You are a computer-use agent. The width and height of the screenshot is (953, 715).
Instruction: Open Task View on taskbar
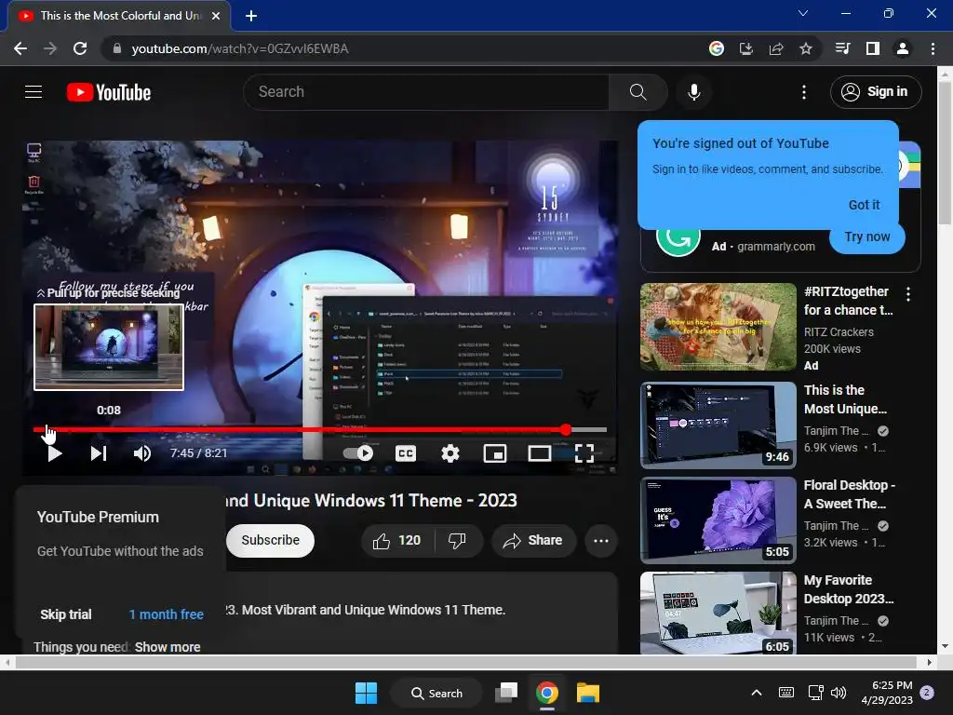pos(505,693)
